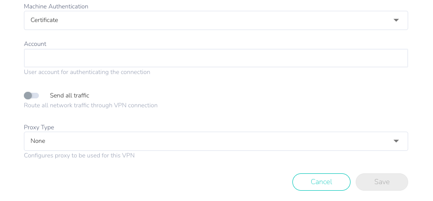This screenshot has width=433, height=201.
Task: Click the Save button's text label
Action: (x=382, y=182)
